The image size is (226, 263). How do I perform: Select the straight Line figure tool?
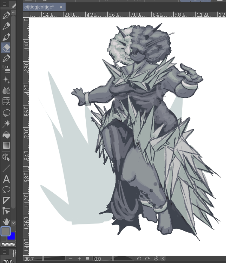[x=6, y=168]
